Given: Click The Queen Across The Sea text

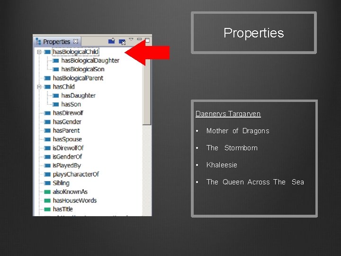Looking at the screenshot, I should tap(255, 182).
